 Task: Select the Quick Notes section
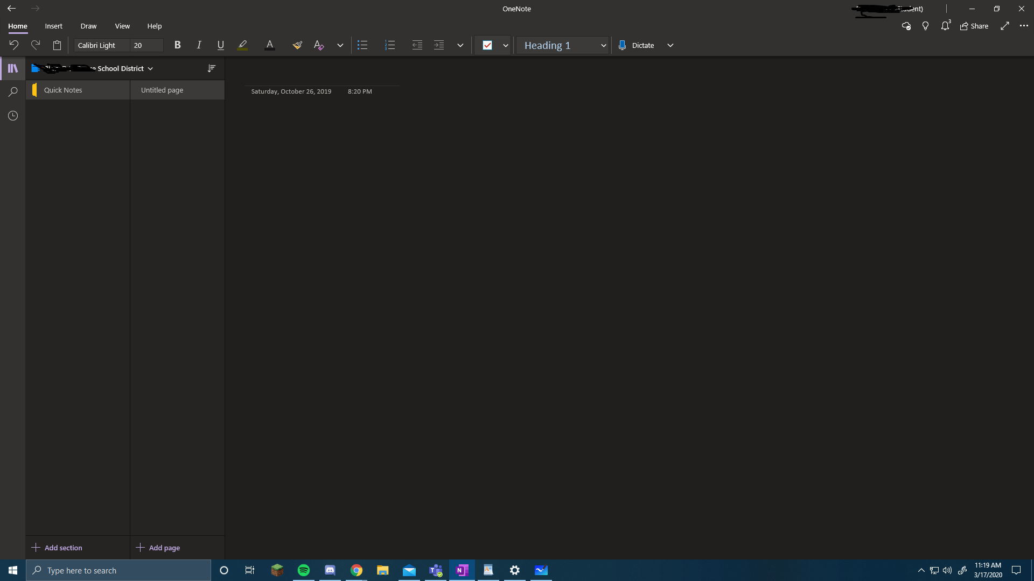click(x=78, y=90)
